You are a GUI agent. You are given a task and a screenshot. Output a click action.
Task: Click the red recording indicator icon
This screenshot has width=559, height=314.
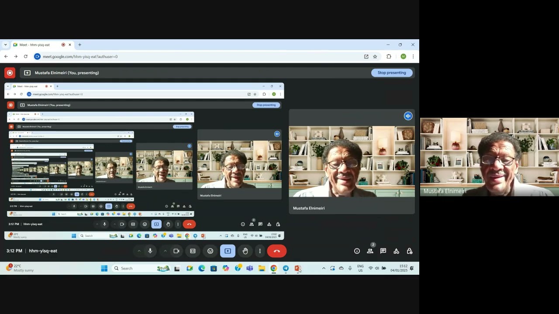tap(10, 73)
